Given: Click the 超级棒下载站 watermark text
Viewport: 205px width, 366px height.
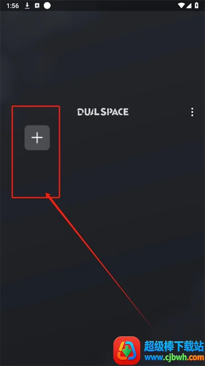Looking at the screenshot, I should point(174,346).
